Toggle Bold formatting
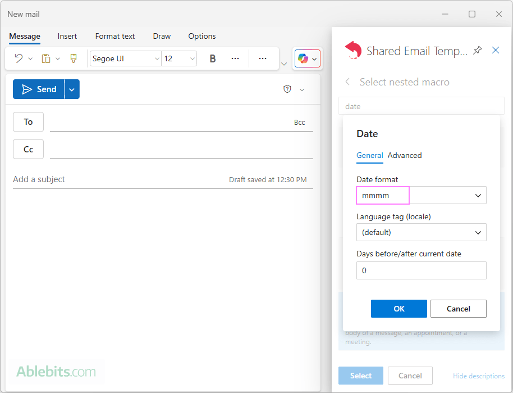 [213, 58]
